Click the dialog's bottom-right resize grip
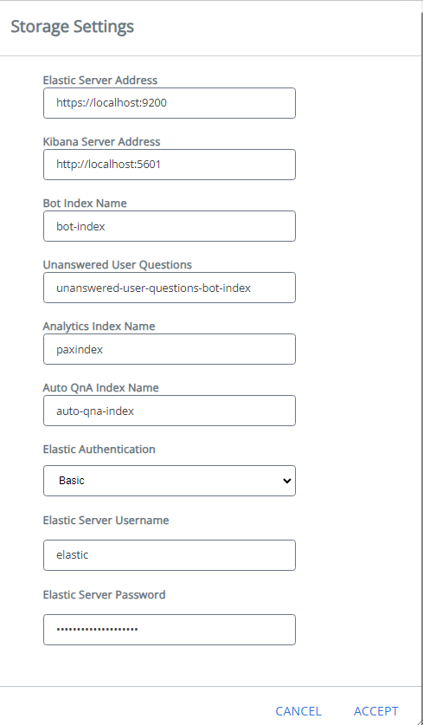This screenshot has height=725, width=423. tap(419, 721)
